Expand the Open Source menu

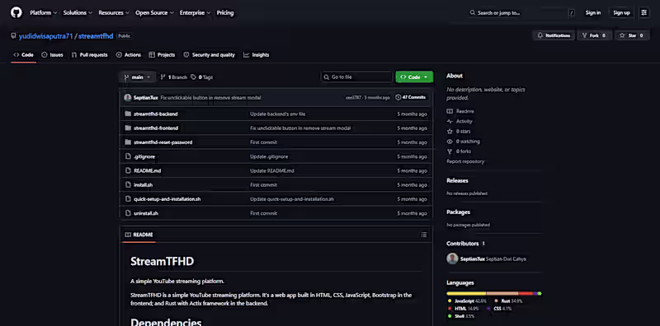[154, 12]
